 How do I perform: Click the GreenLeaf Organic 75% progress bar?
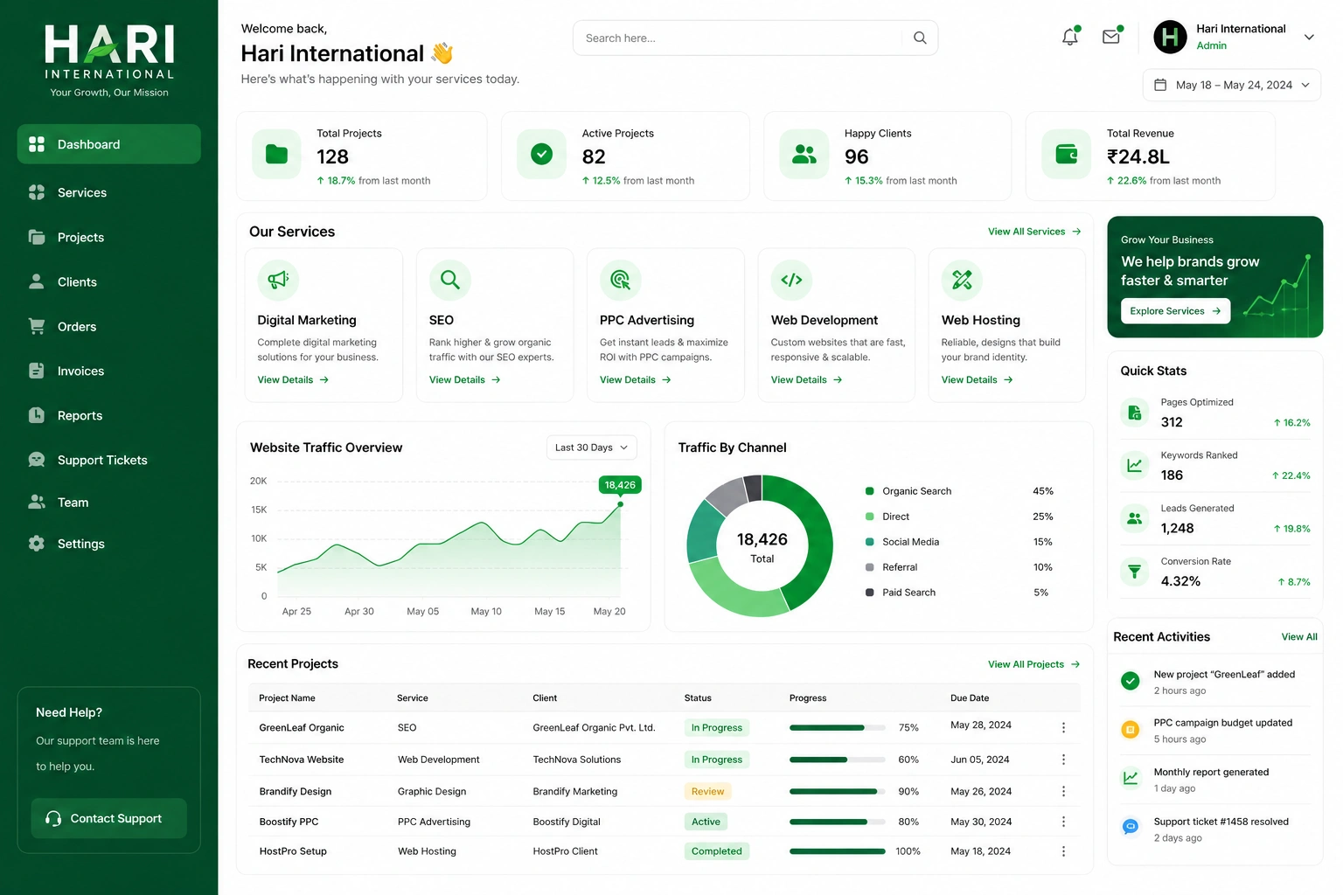(838, 727)
